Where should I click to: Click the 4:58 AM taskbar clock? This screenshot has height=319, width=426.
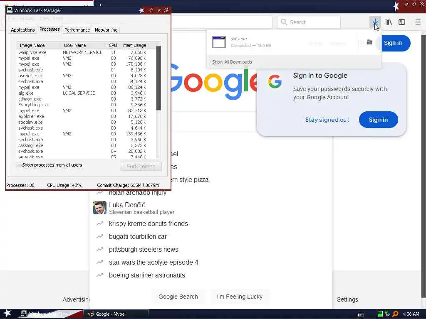point(411,314)
